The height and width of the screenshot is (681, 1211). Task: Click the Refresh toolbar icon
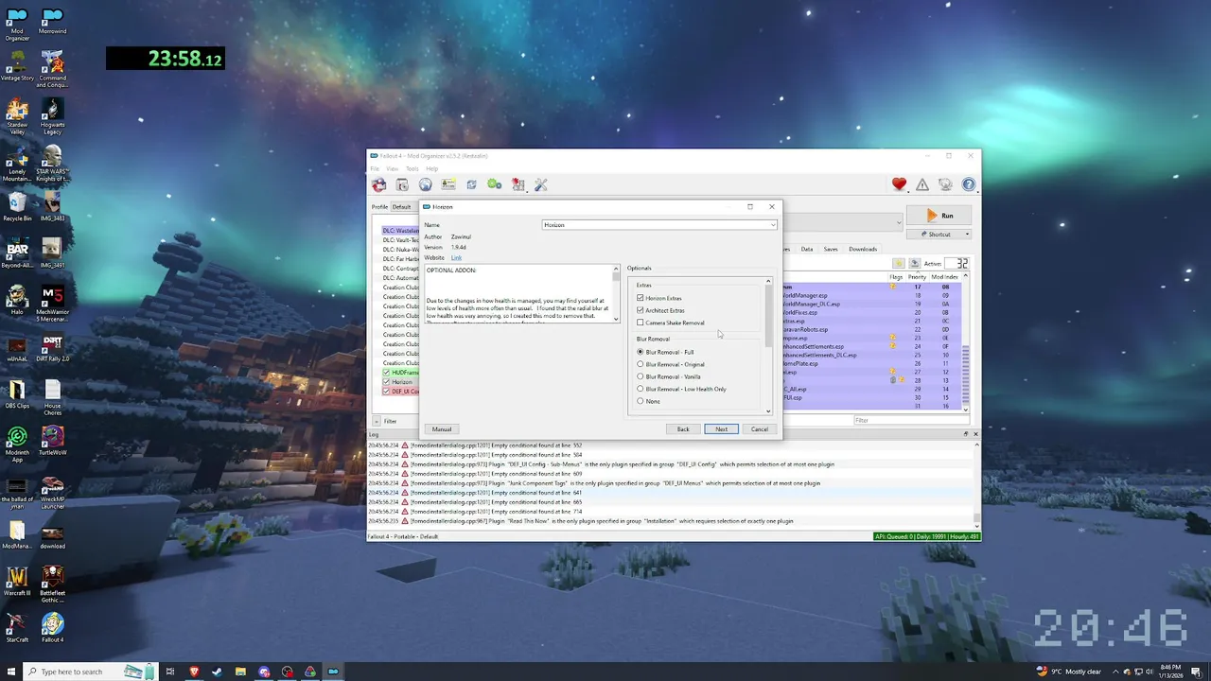pyautogui.click(x=471, y=184)
